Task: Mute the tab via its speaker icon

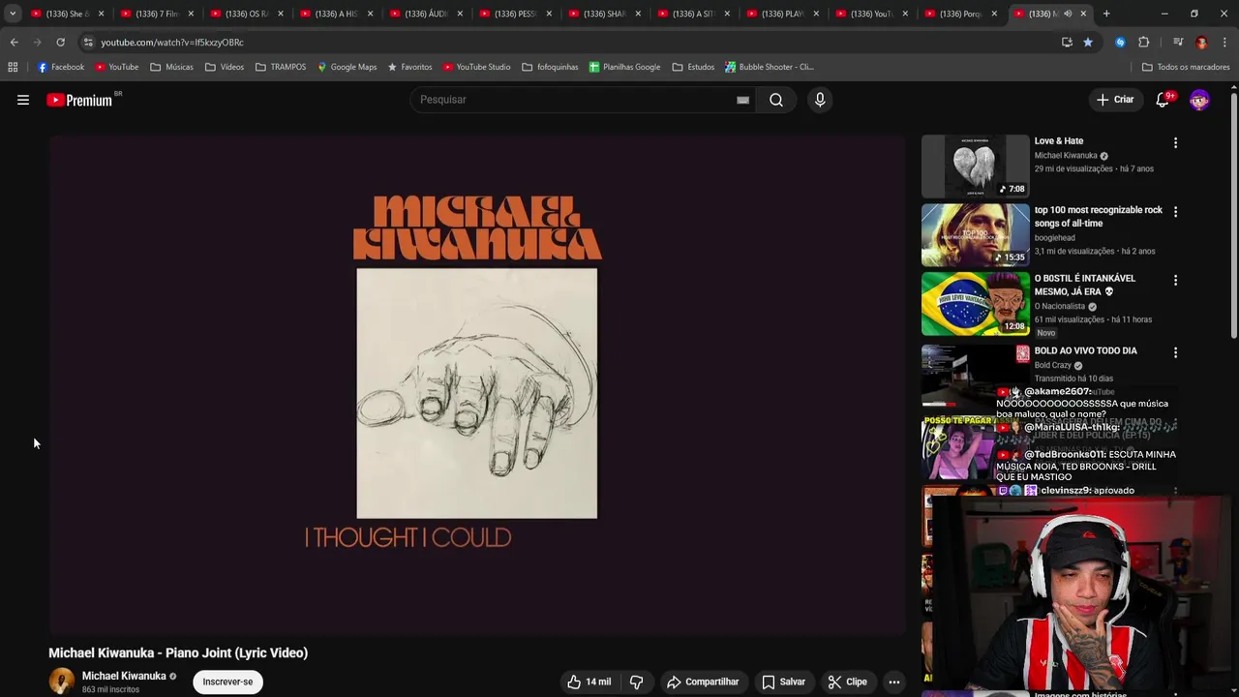Action: (x=1068, y=14)
